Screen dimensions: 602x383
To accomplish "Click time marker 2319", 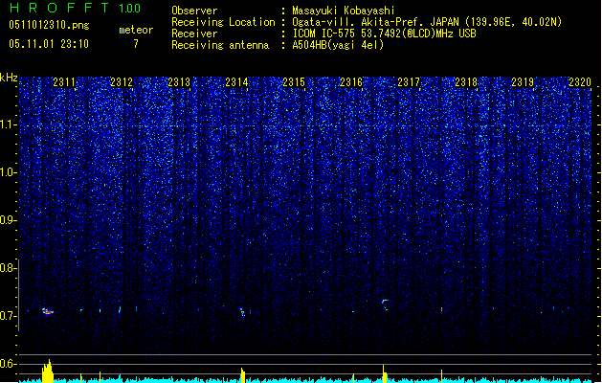I will click(523, 82).
